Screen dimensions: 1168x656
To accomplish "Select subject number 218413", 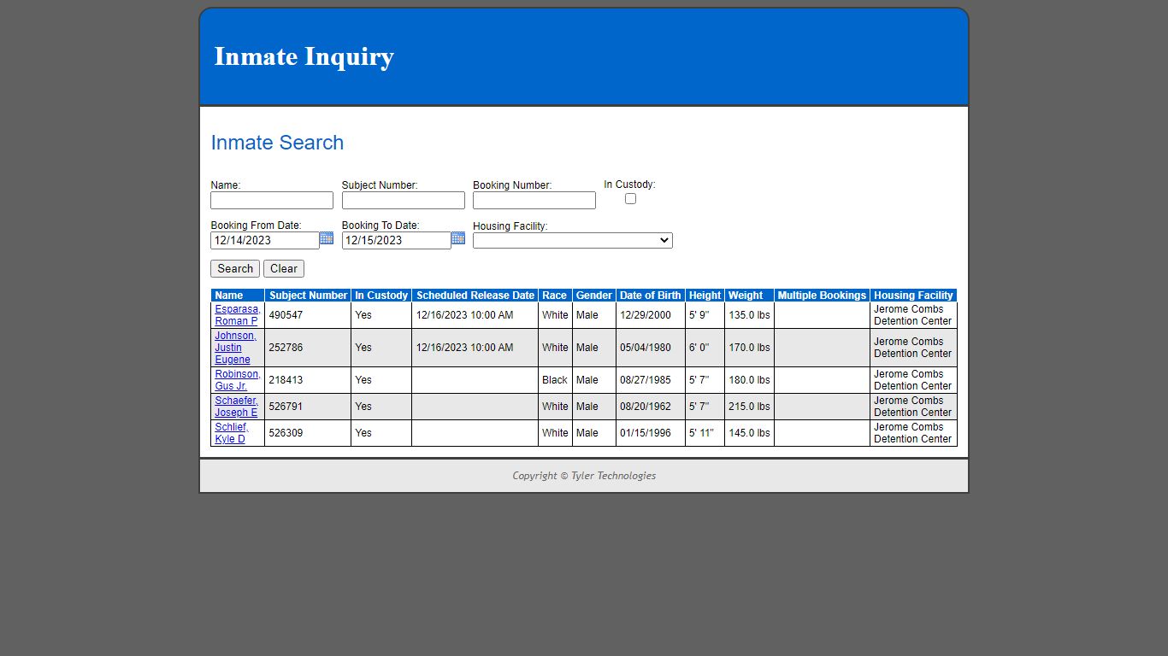I will point(286,380).
